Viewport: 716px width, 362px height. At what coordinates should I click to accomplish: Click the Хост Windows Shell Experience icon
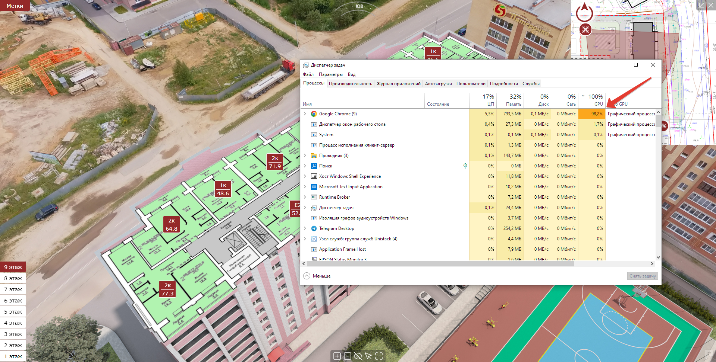tap(314, 176)
